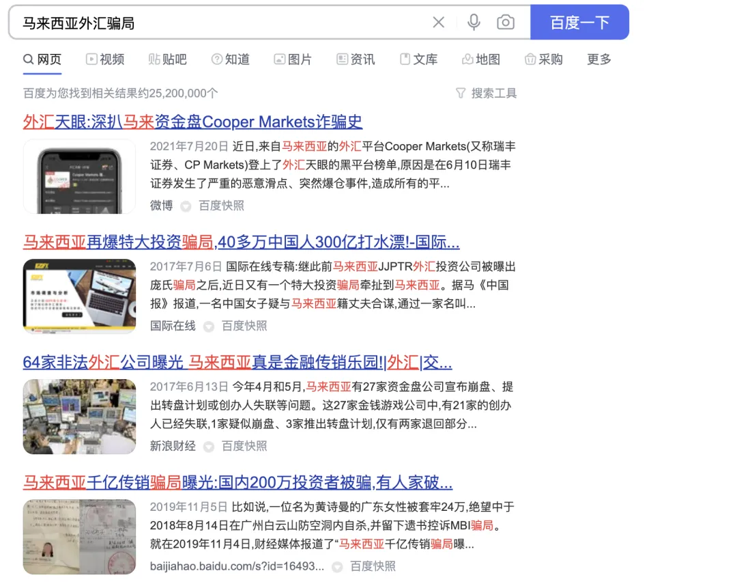
Task: Switch to the 资讯 tab
Action: pos(356,59)
